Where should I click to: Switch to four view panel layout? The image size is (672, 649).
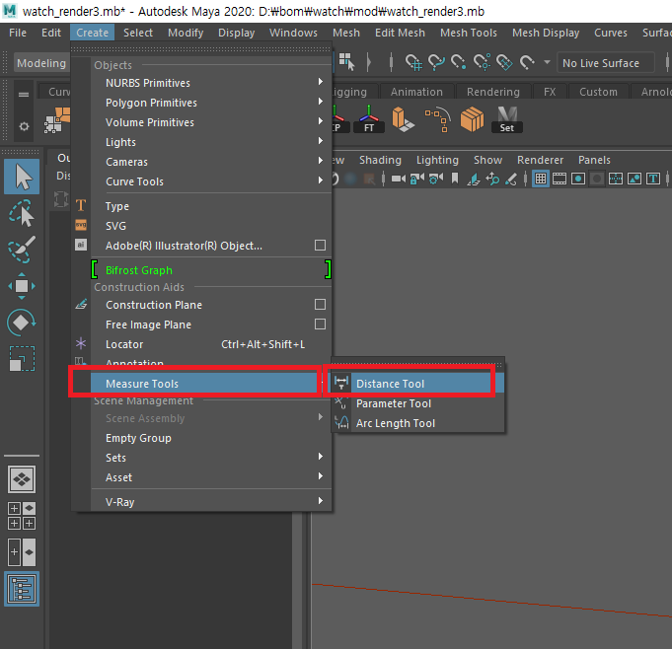point(22,515)
